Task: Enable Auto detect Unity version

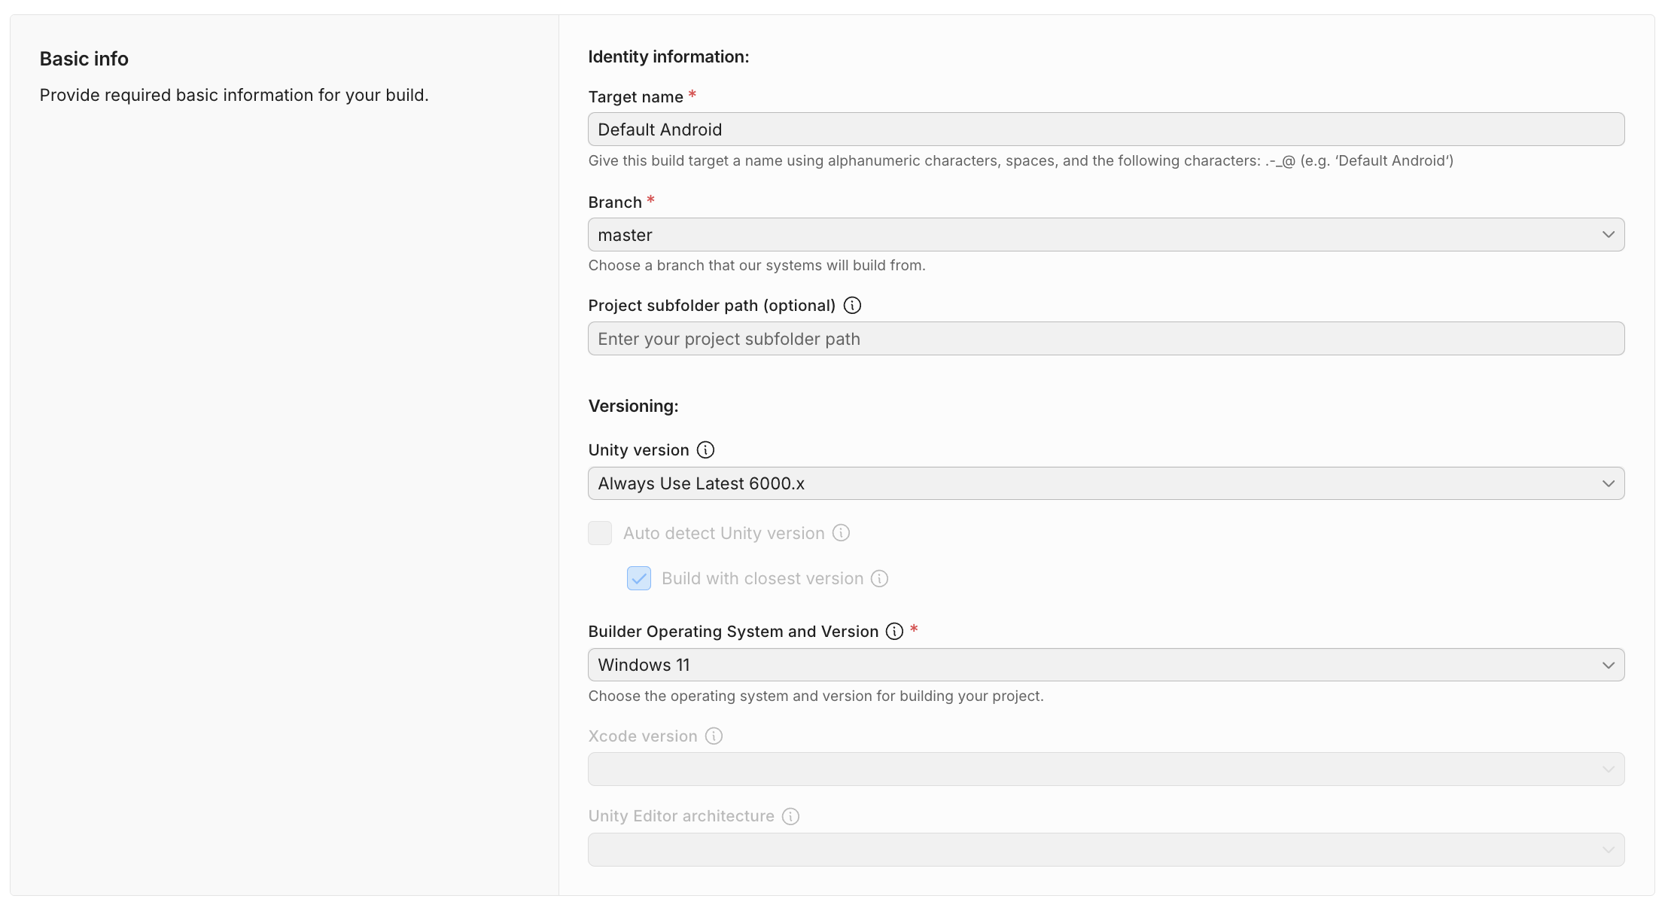Action: (x=600, y=533)
